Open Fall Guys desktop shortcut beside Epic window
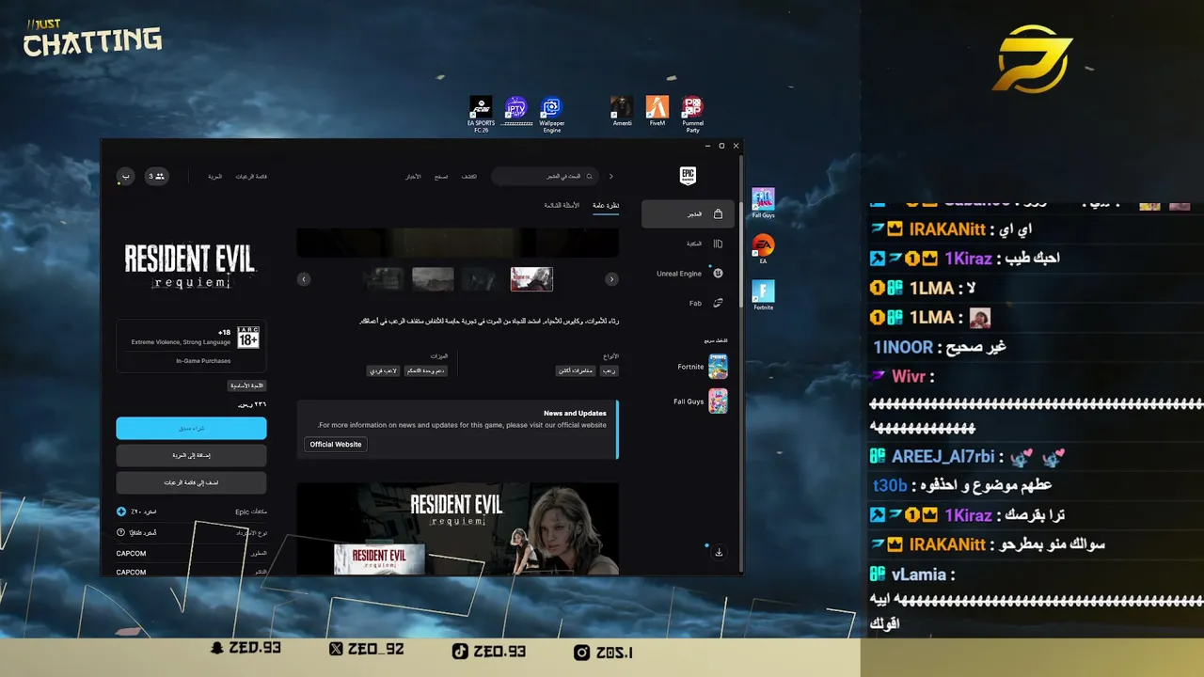Viewport: 1204px width, 677px height. tap(763, 203)
